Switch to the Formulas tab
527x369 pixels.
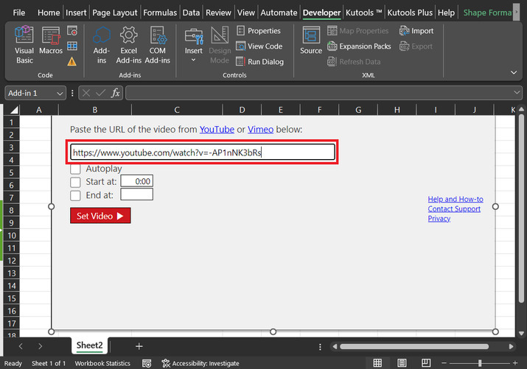[160, 13]
